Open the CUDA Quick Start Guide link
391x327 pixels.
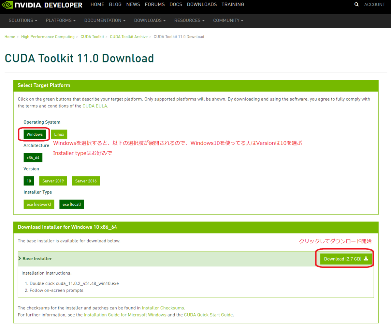[209, 315]
